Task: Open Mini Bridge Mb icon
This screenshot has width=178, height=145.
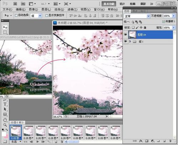Action: click(x=23, y=4)
